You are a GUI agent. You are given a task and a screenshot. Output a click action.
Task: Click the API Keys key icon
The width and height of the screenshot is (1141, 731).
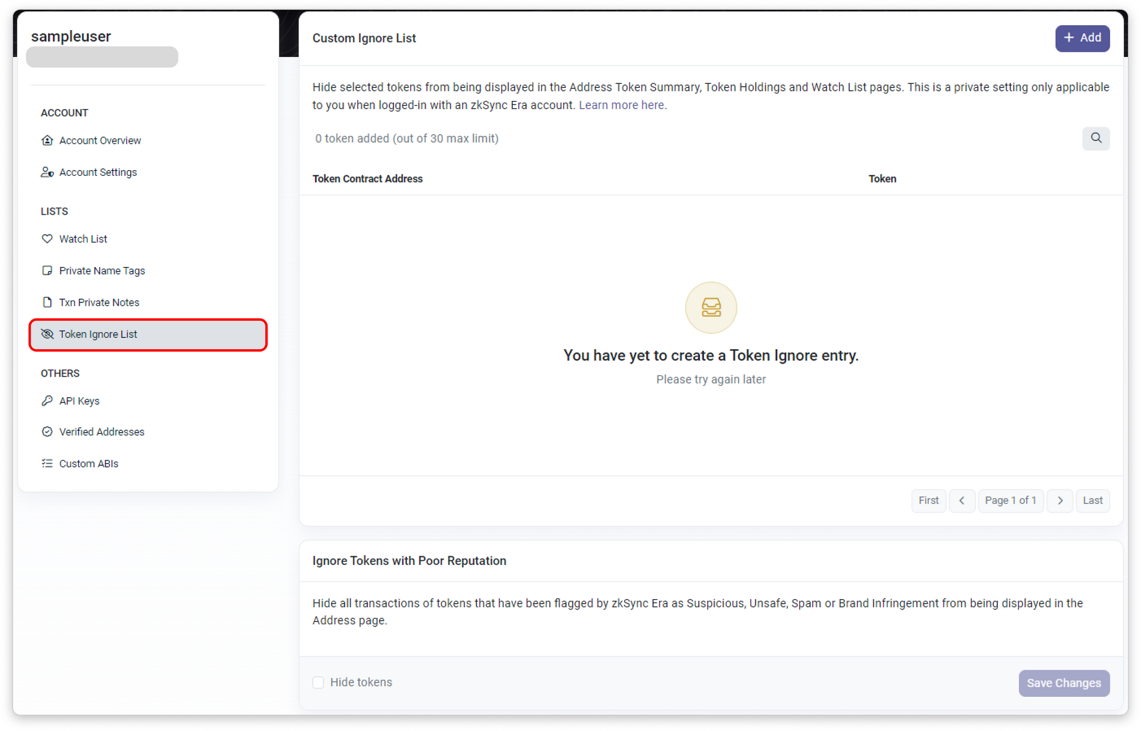click(x=47, y=401)
